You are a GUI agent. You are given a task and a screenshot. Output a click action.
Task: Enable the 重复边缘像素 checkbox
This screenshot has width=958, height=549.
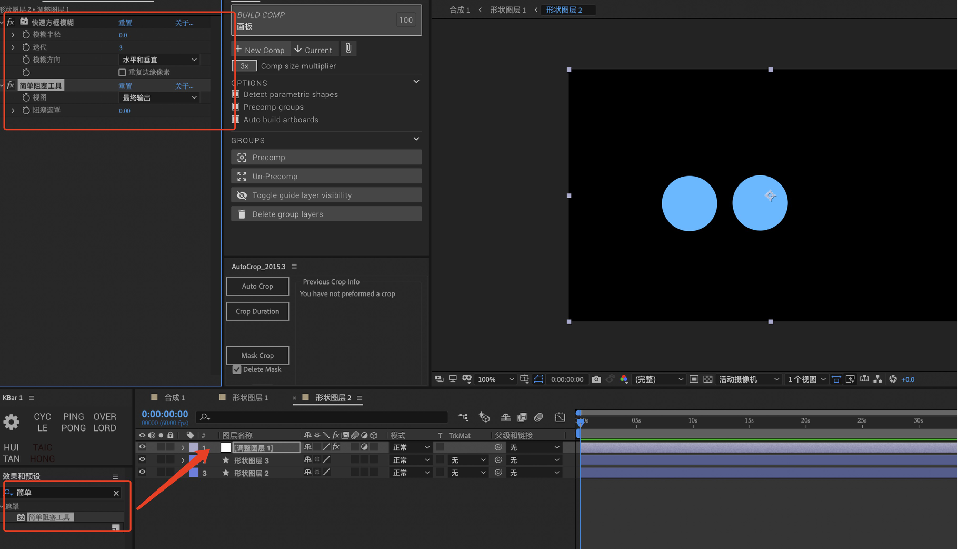pyautogui.click(x=122, y=72)
